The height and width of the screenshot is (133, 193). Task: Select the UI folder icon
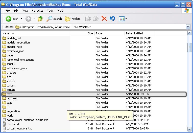4,107
